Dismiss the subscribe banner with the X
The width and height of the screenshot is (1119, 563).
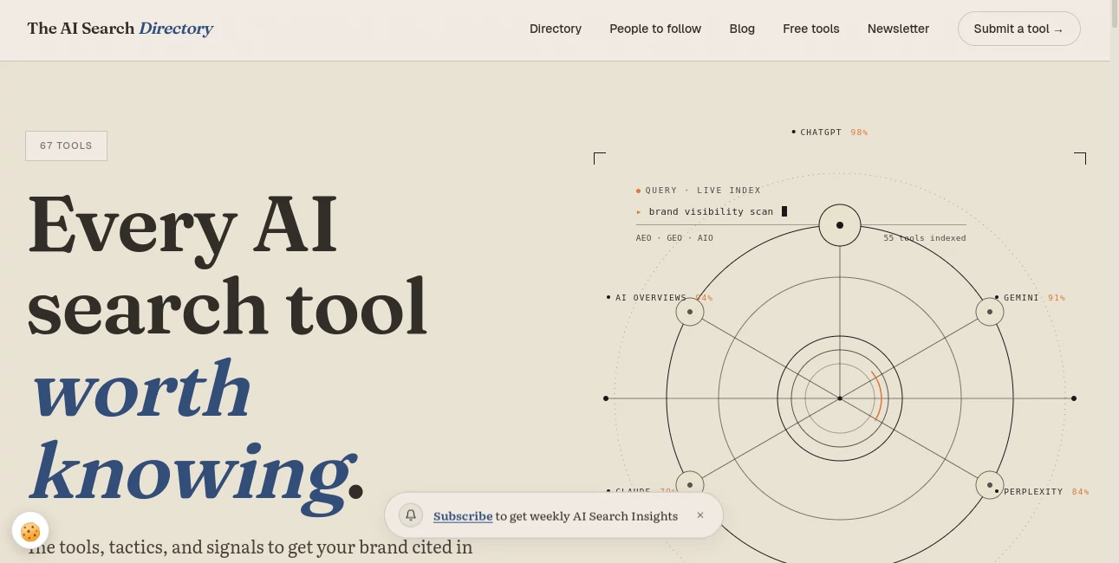(700, 515)
